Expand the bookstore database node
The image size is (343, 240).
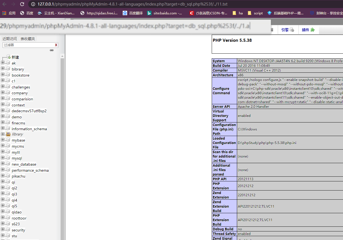pos(3,74)
